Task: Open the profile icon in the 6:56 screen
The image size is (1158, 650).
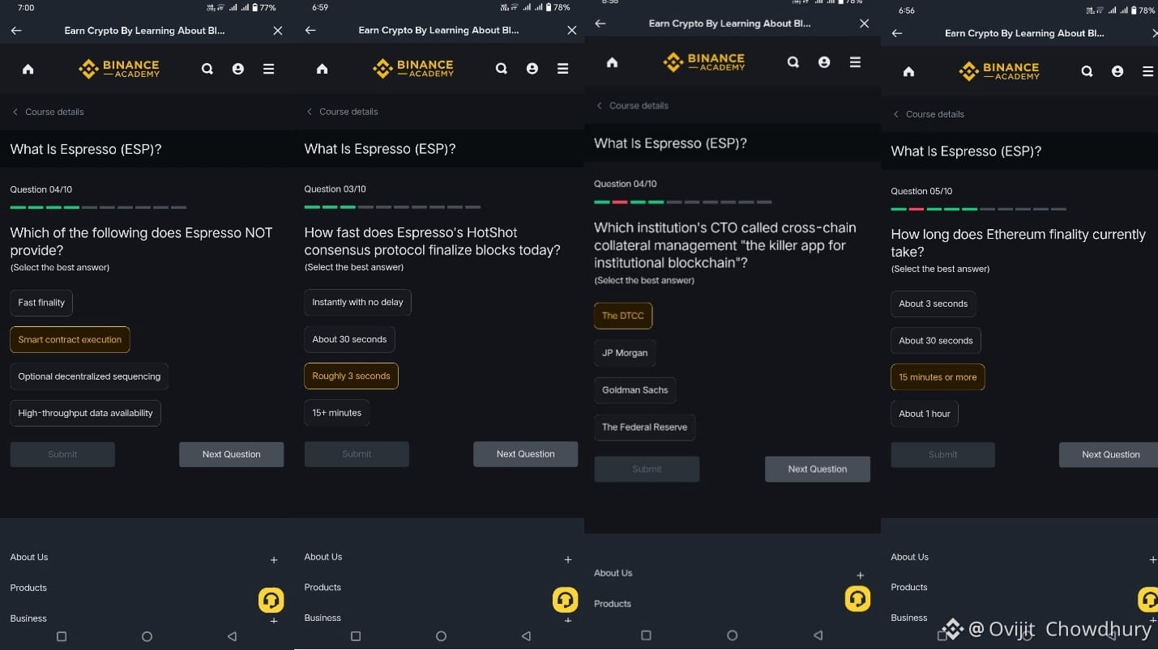Action: tap(1117, 72)
